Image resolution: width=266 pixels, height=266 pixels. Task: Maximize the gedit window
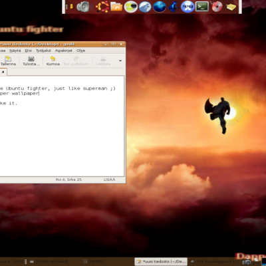pos(113,45)
